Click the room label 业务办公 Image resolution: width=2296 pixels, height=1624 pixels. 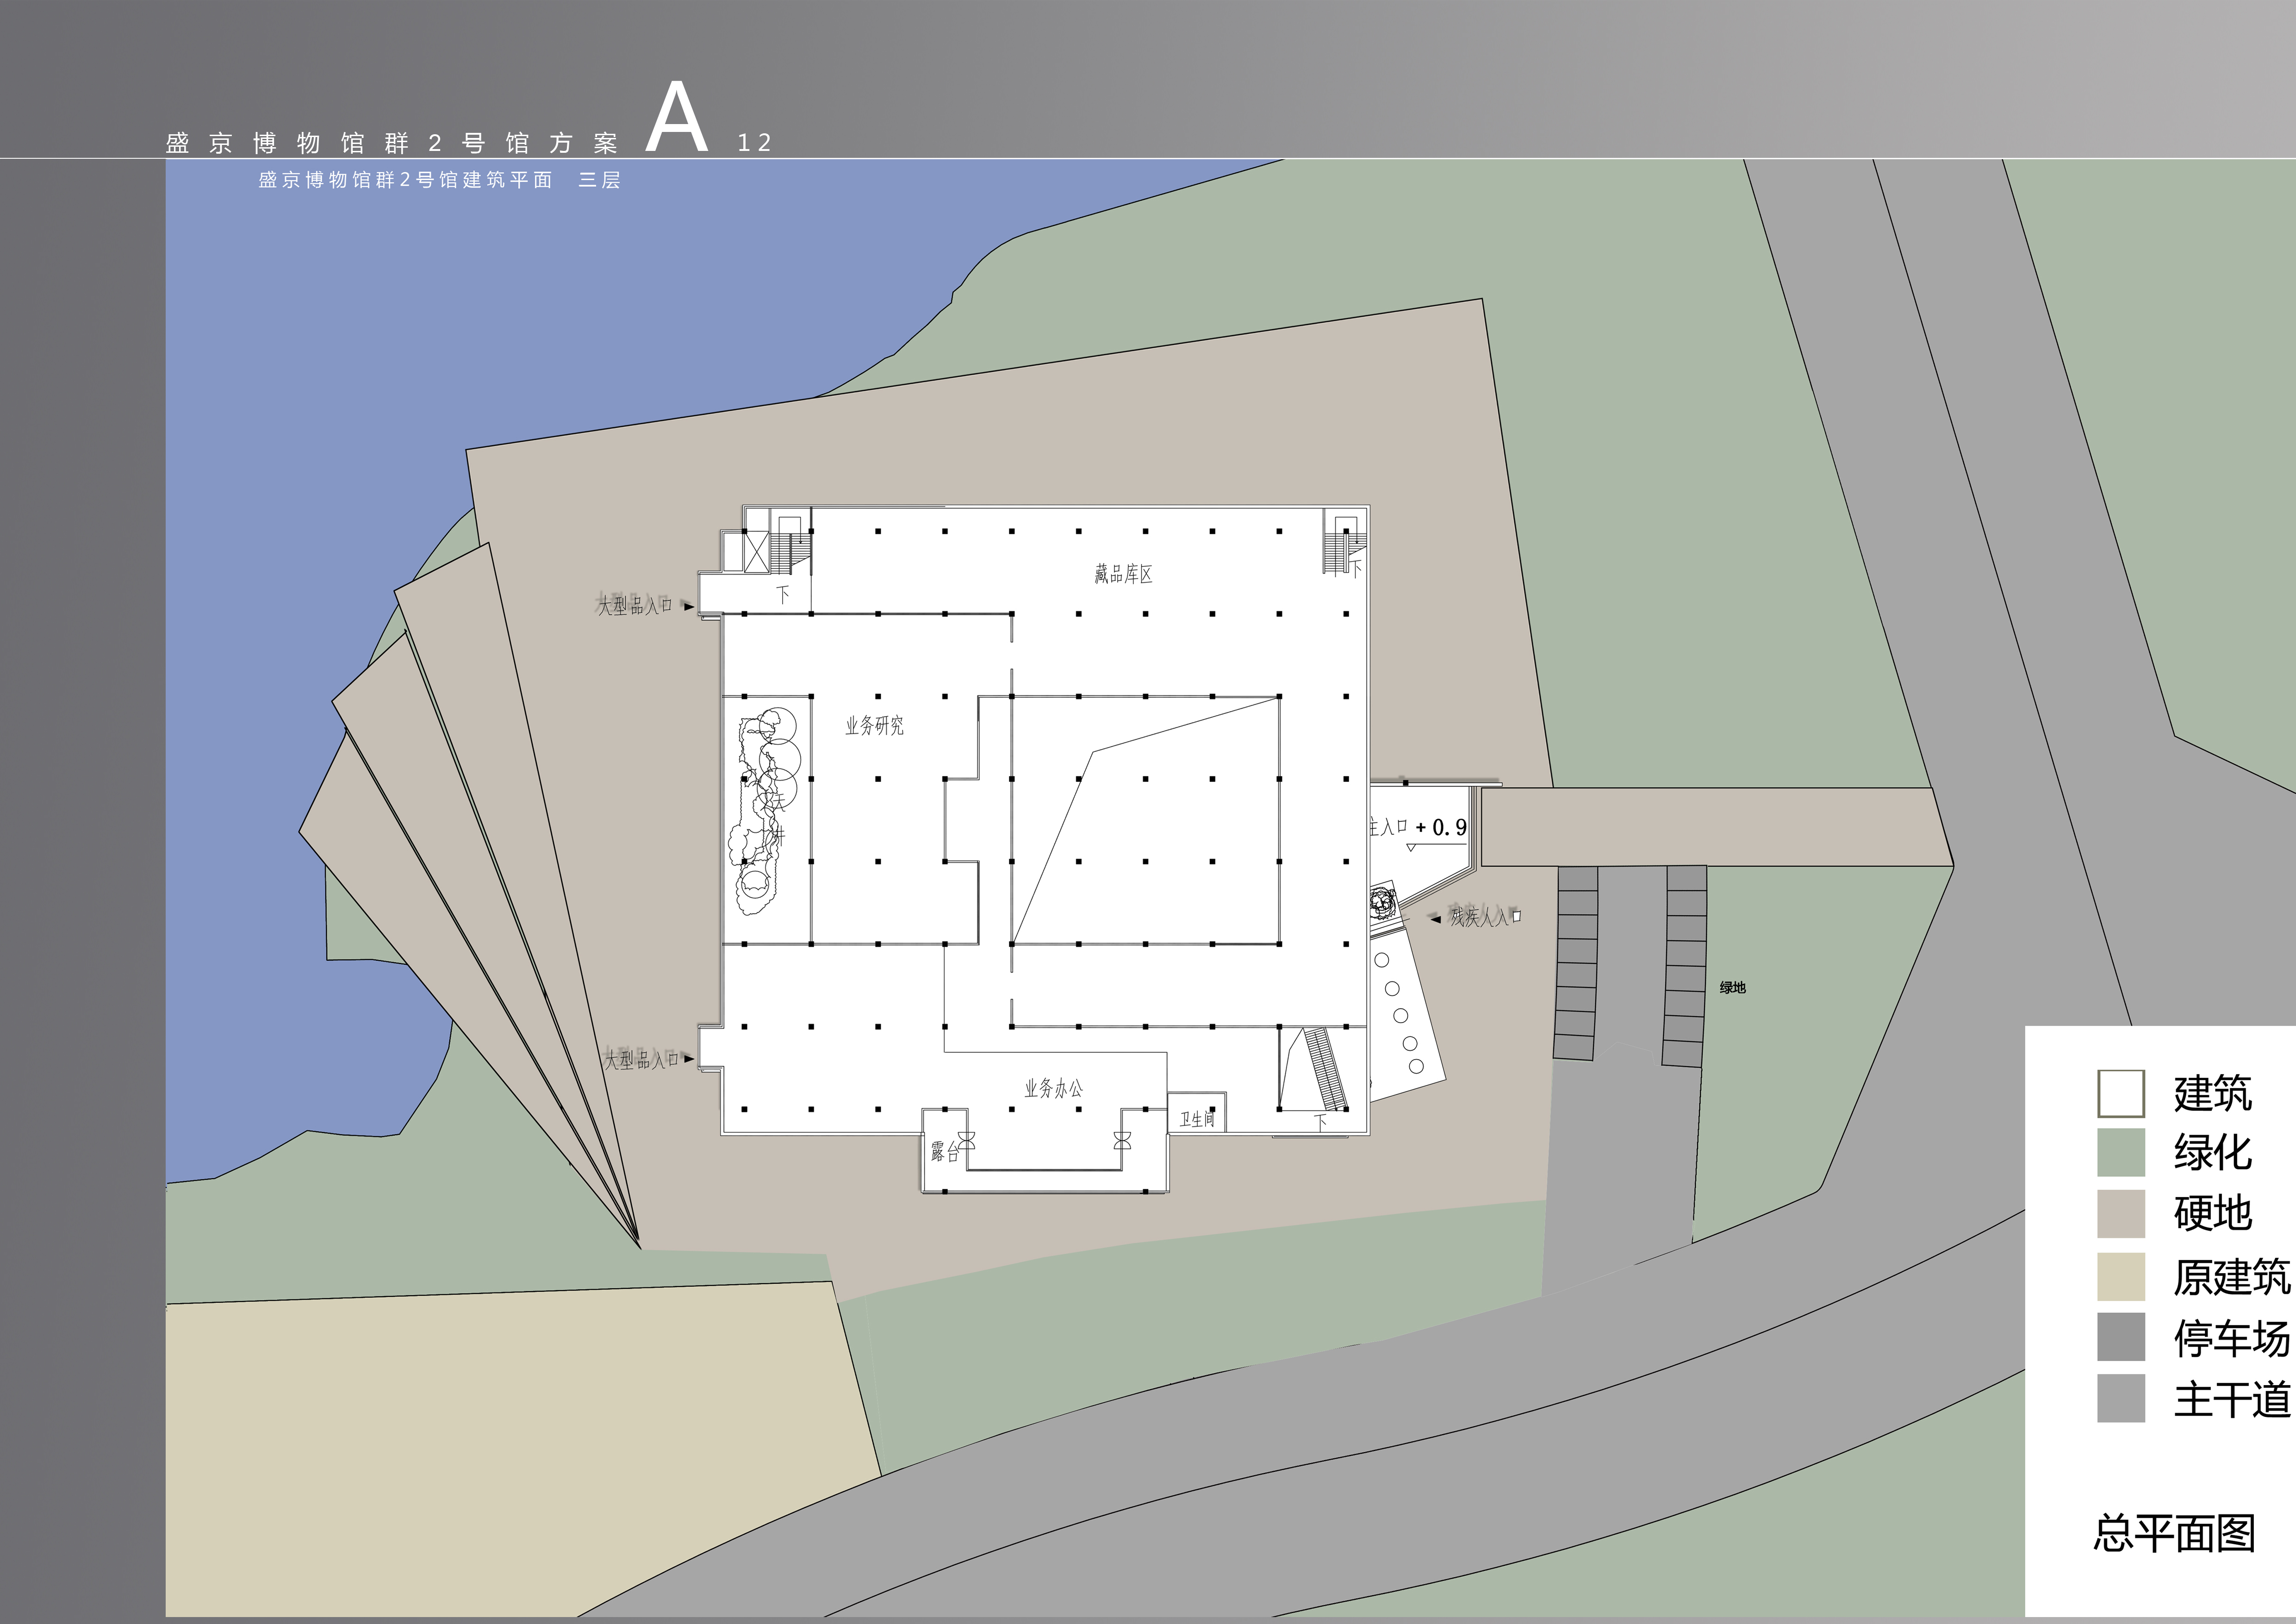1053,1088
